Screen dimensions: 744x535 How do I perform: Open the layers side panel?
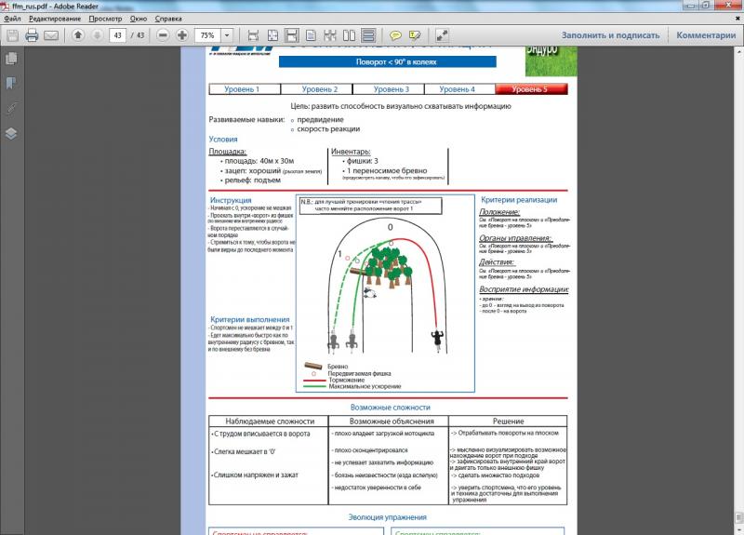pyautogui.click(x=11, y=133)
